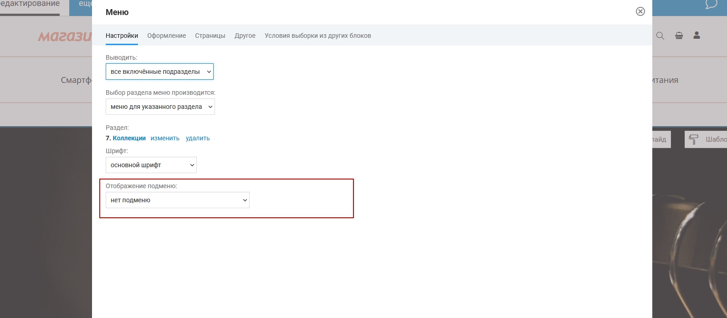Switch to the Оформление tab
The height and width of the screenshot is (318, 727).
tap(166, 36)
